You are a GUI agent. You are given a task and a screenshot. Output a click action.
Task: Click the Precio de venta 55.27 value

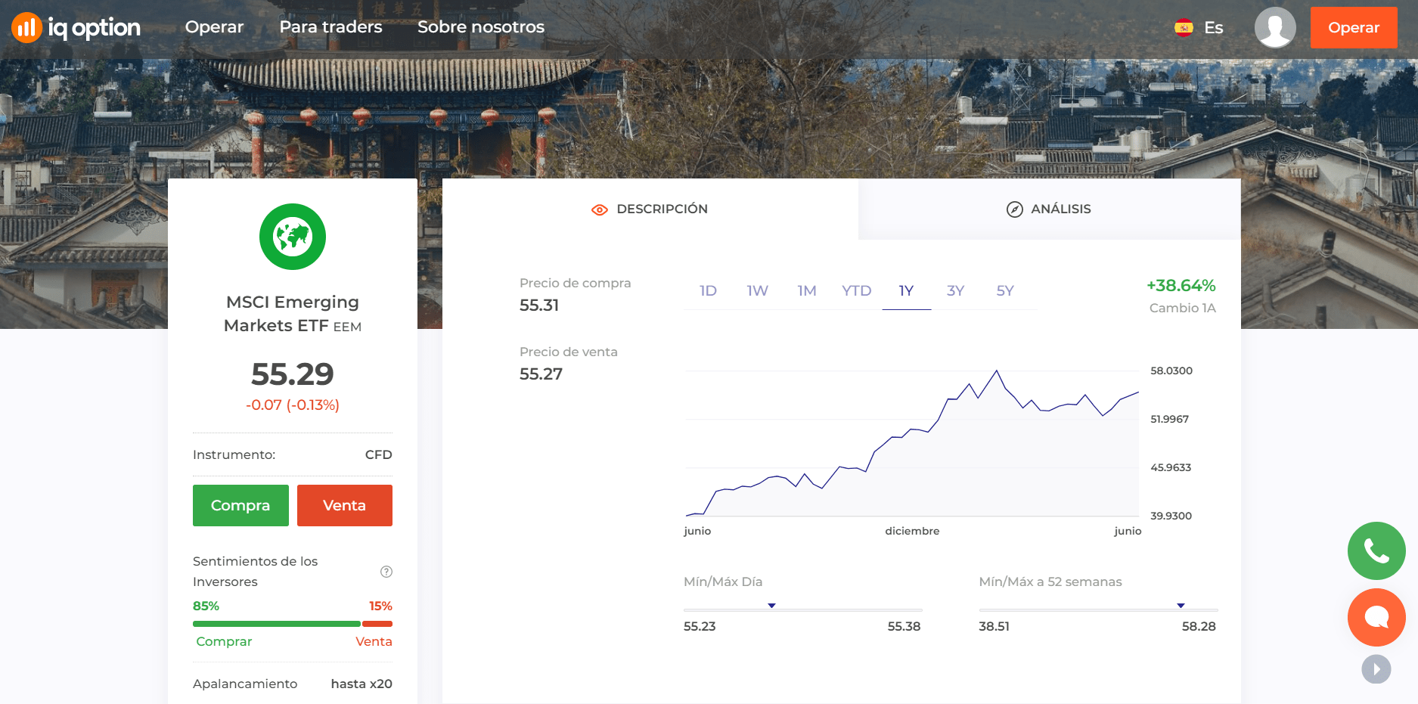click(x=541, y=374)
